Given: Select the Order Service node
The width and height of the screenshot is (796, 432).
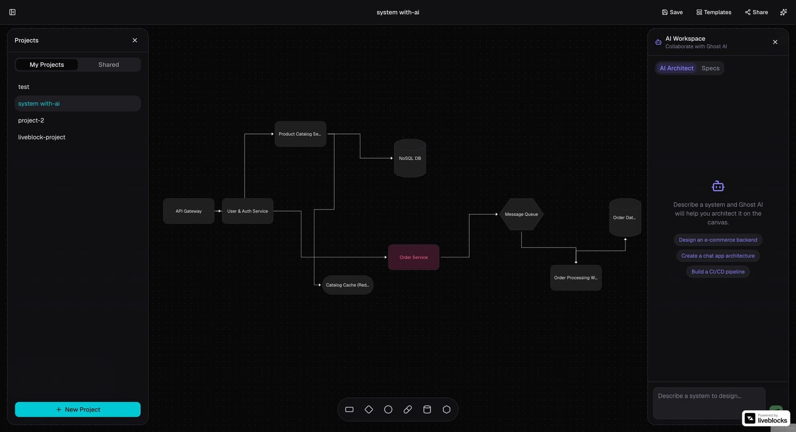Looking at the screenshot, I should (413, 257).
